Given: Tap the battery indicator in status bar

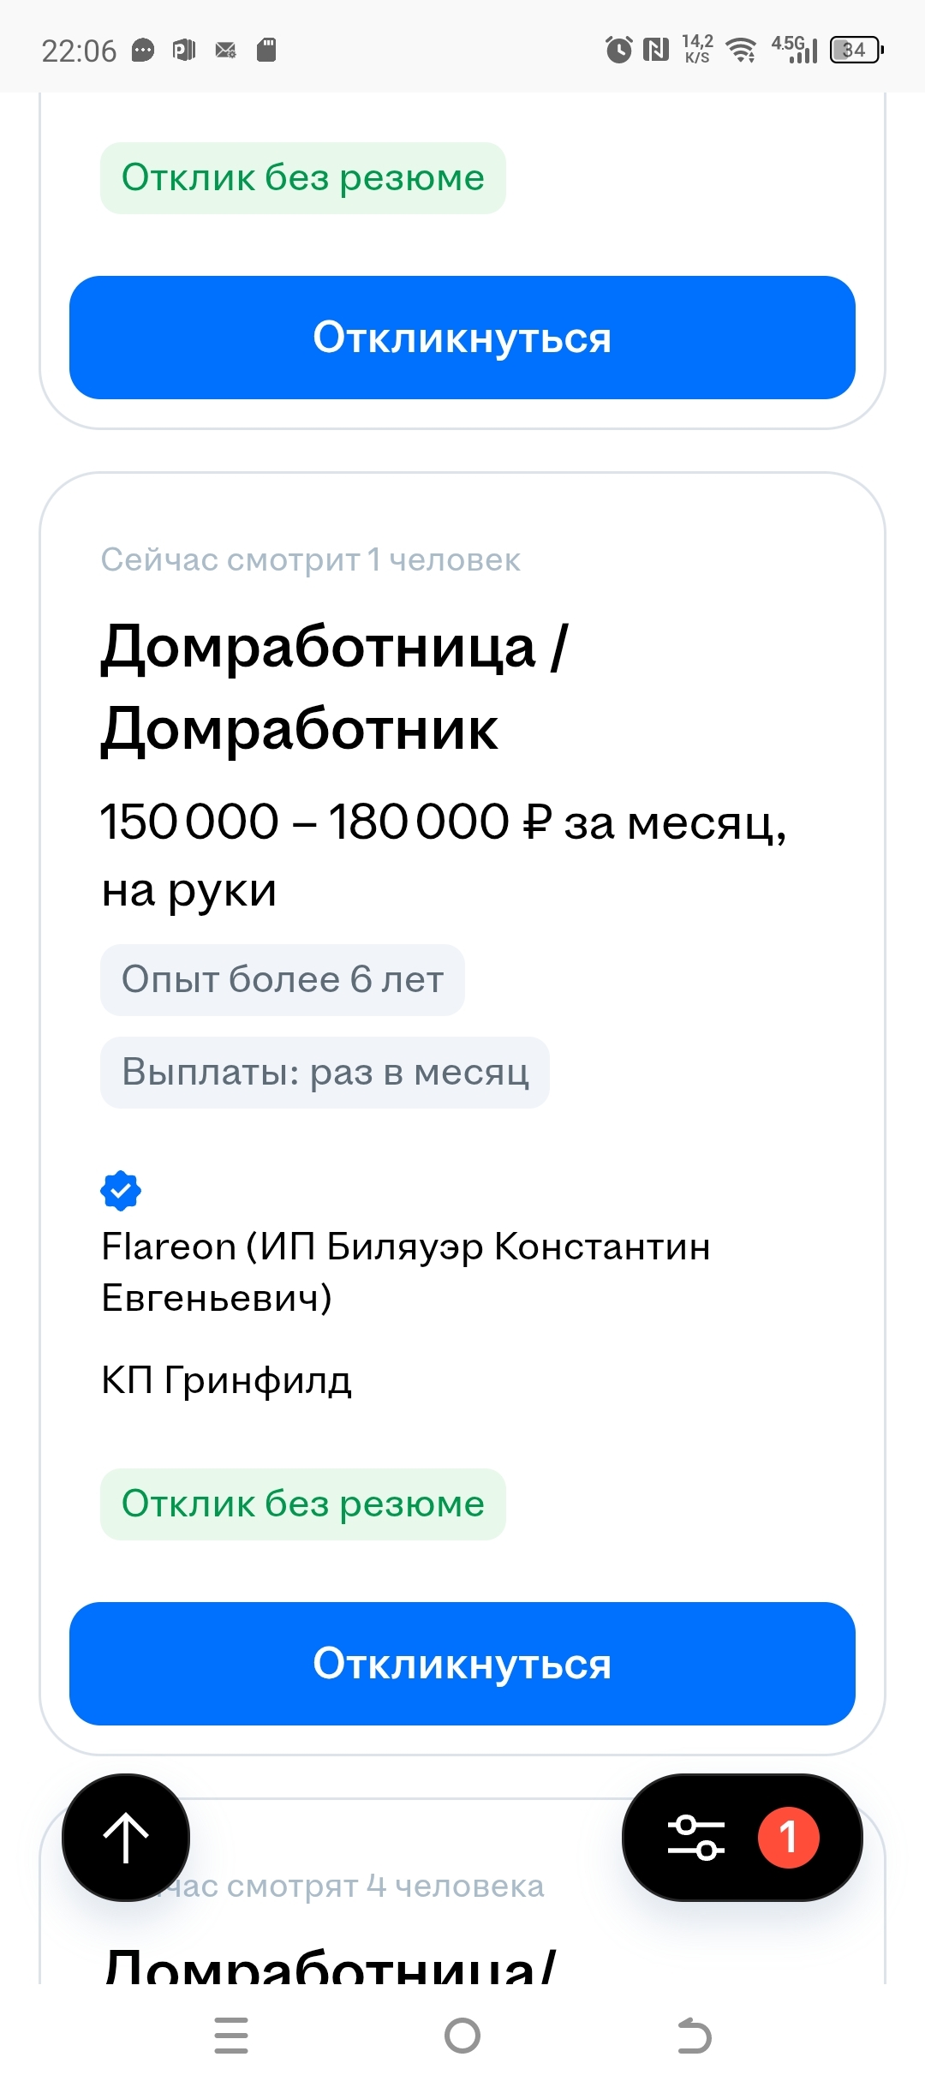Looking at the screenshot, I should [856, 50].
